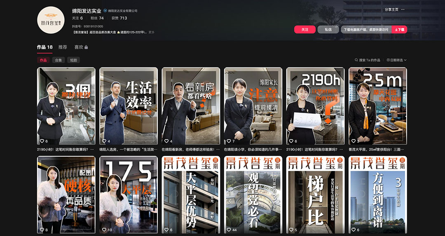Click caption 绵阳人选房，一个被忽略的“生活效…
The height and width of the screenshot is (236, 445).
click(128, 149)
